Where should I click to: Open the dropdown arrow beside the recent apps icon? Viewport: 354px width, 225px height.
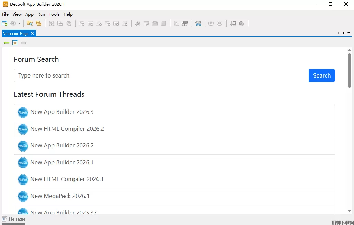point(20,23)
